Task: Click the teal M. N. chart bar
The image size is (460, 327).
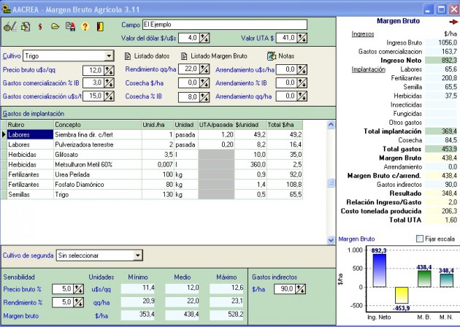Action: [x=447, y=280]
